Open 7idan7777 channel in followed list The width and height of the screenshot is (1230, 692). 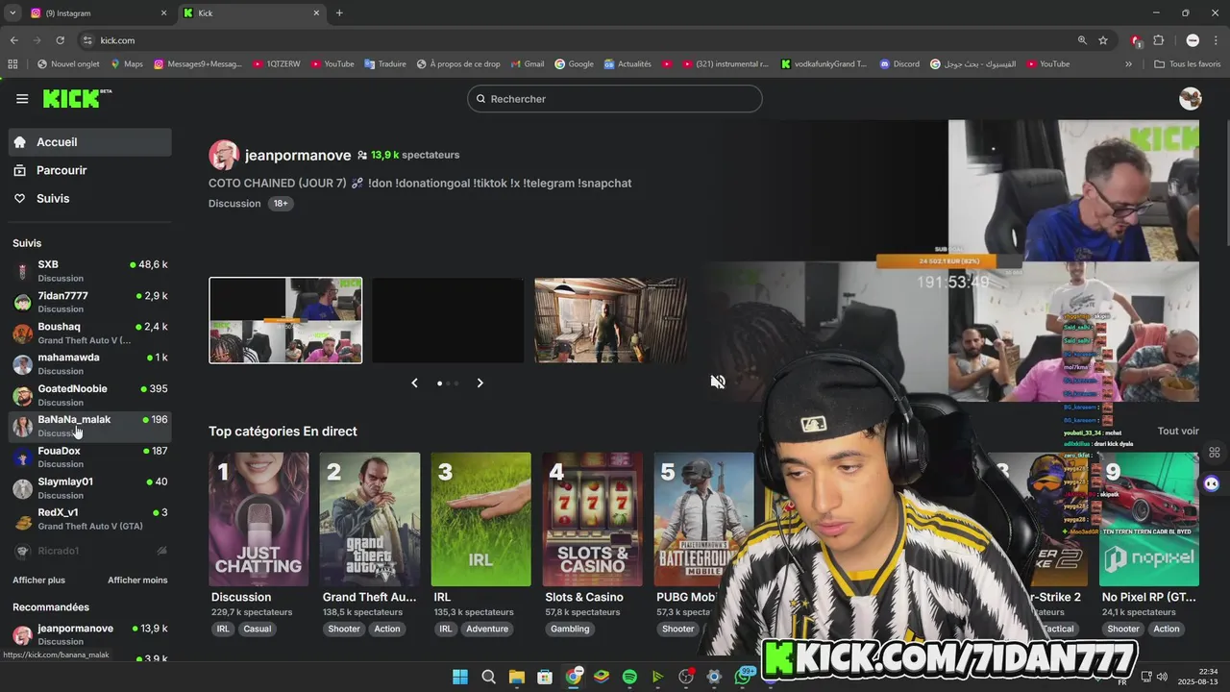[x=90, y=302]
